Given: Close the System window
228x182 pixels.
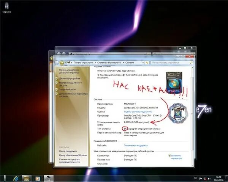Looking at the screenshot, I should [190, 56].
